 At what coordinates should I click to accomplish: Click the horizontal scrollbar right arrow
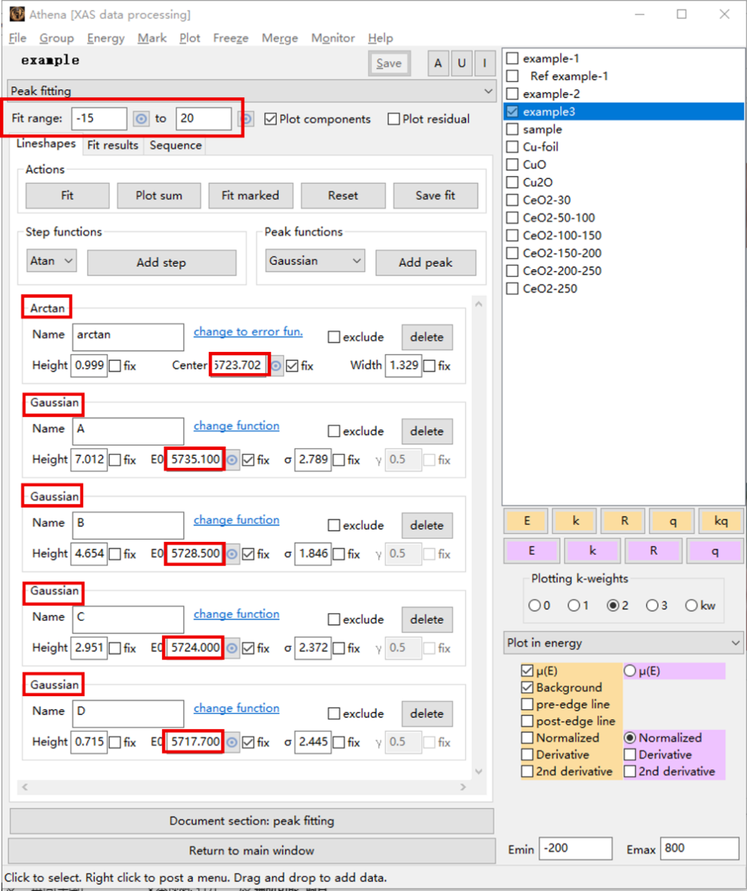point(463,787)
